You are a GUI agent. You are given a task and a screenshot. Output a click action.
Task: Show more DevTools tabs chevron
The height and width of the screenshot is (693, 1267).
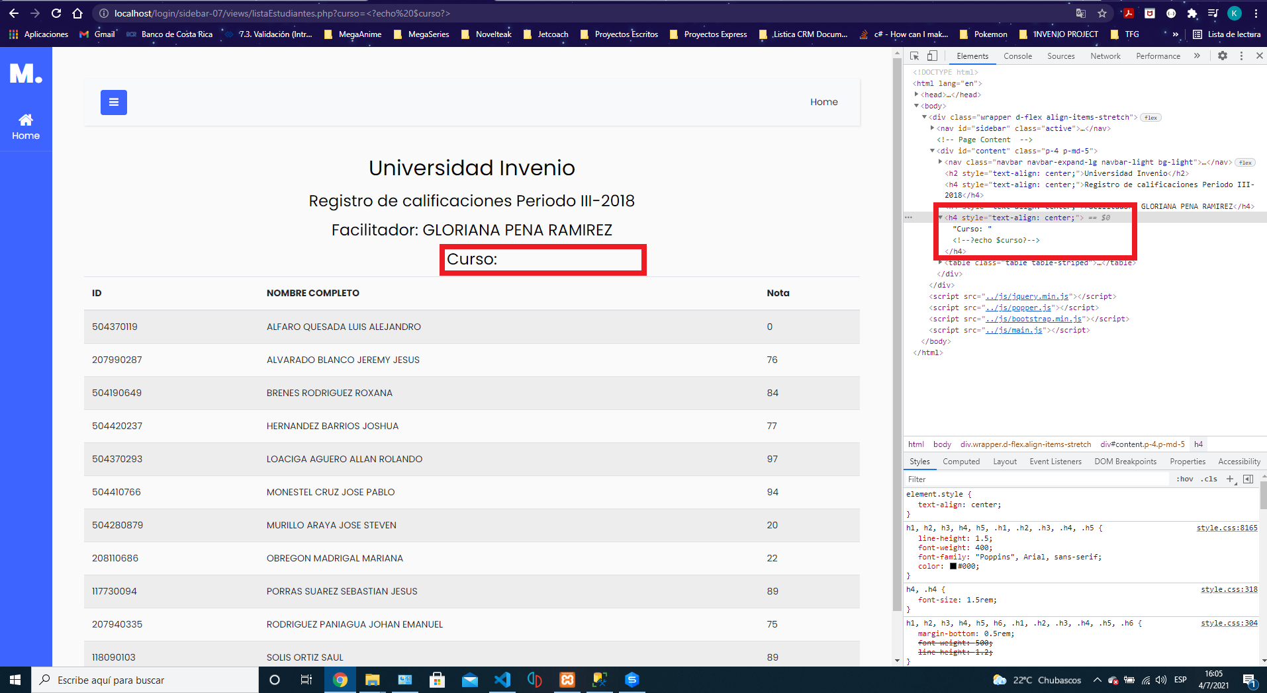pyautogui.click(x=1197, y=56)
